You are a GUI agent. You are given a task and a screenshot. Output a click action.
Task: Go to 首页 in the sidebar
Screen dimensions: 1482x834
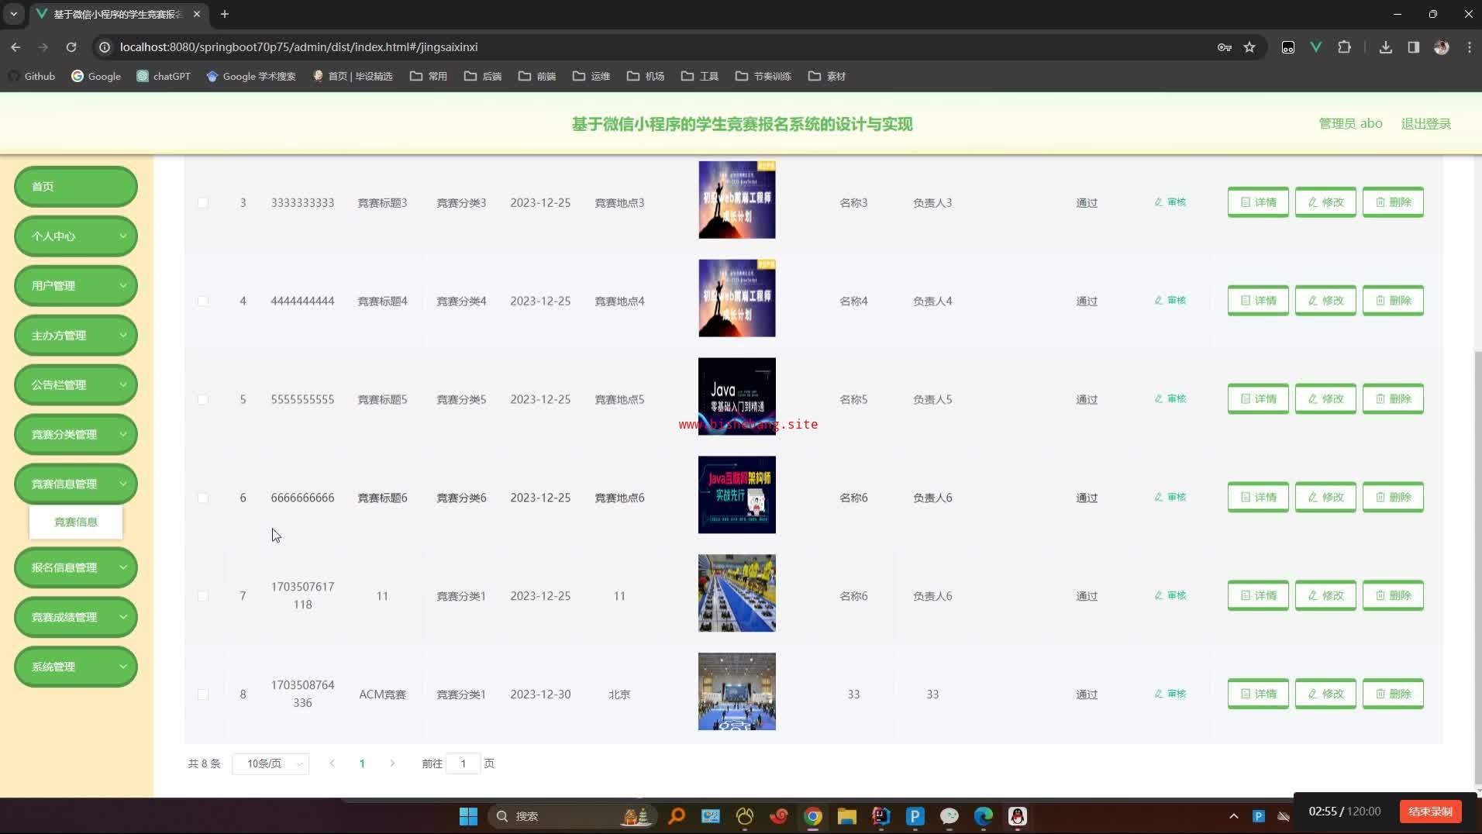click(76, 187)
